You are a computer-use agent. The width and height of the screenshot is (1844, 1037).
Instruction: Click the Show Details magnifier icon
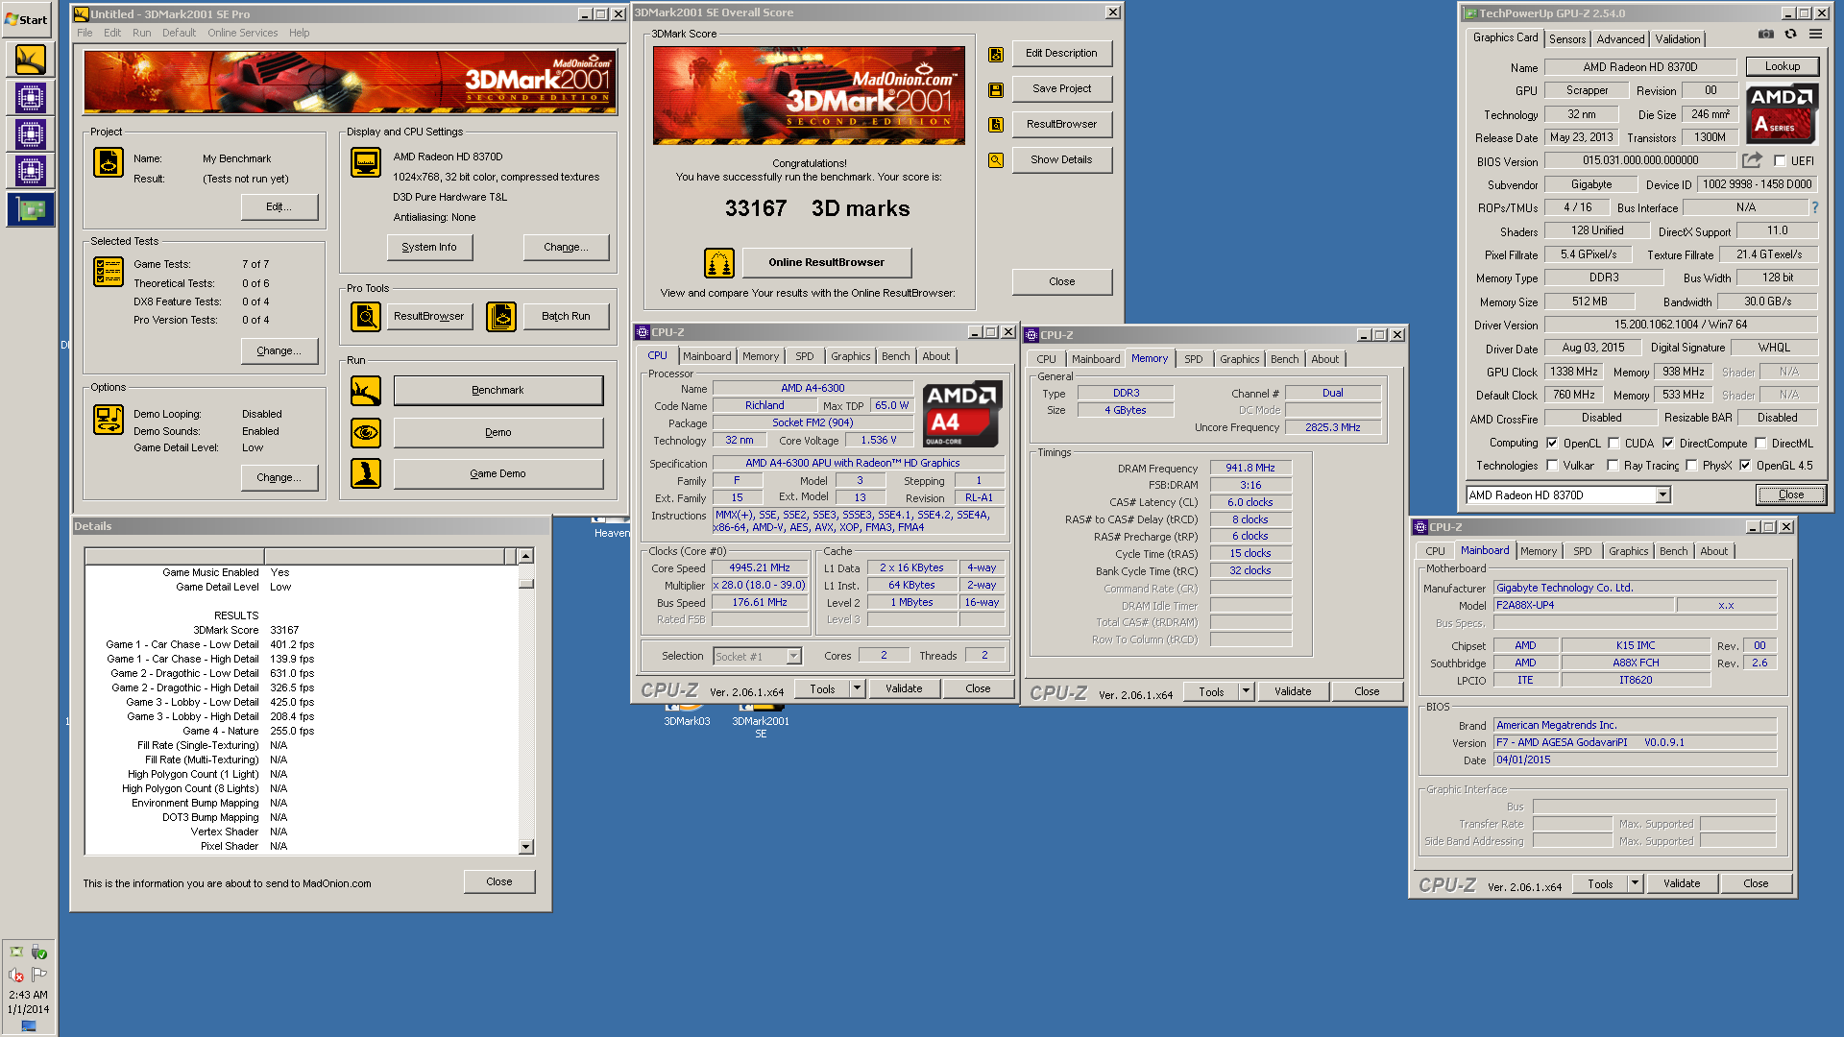point(996,160)
